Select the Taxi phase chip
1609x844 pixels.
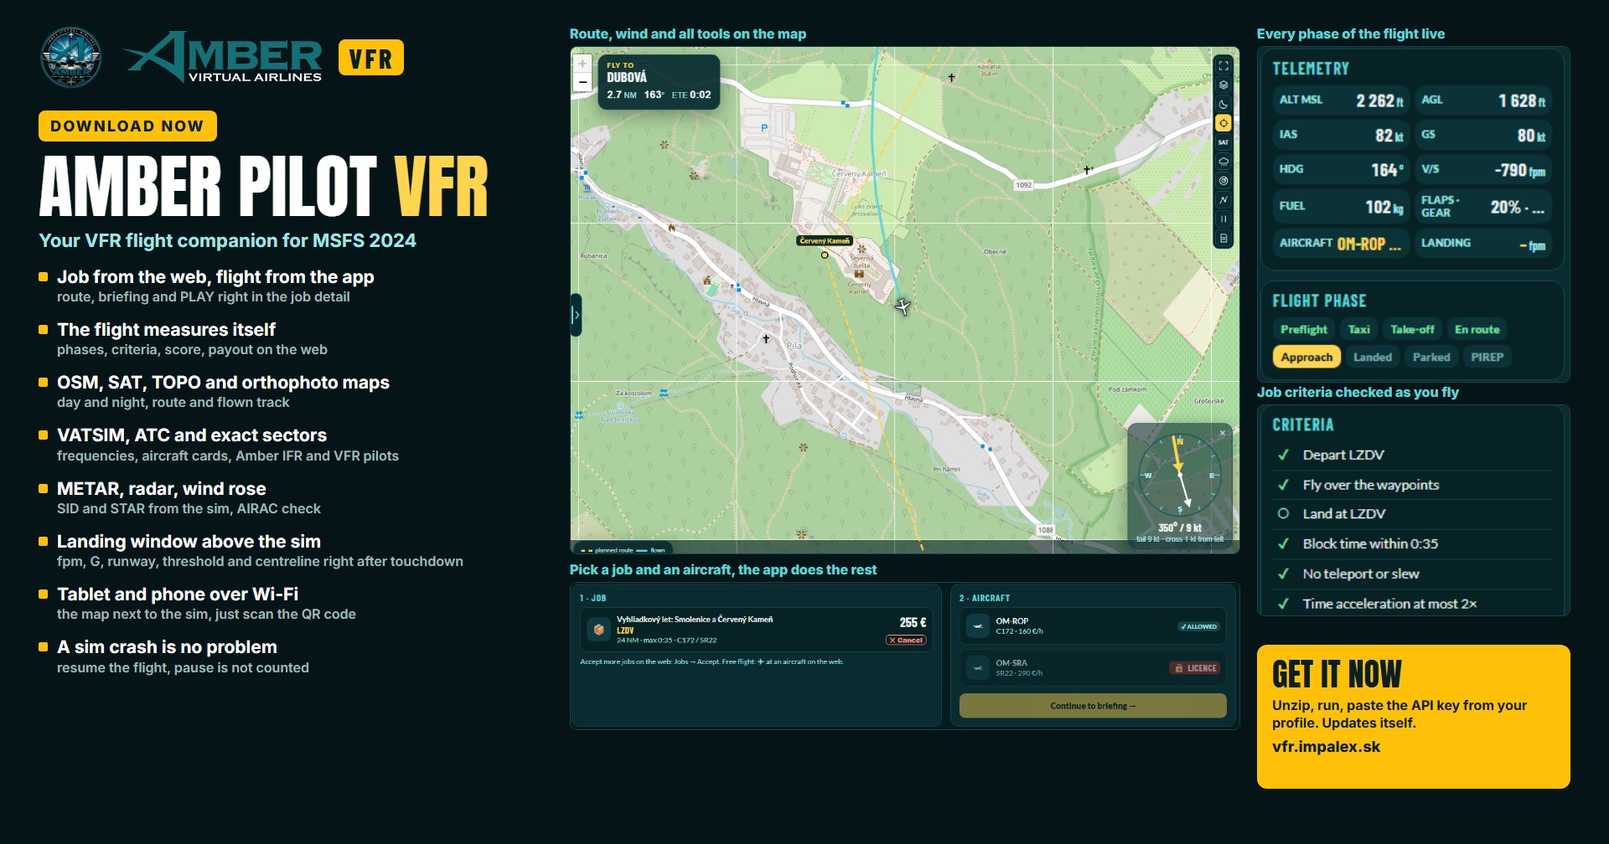[x=1359, y=329]
